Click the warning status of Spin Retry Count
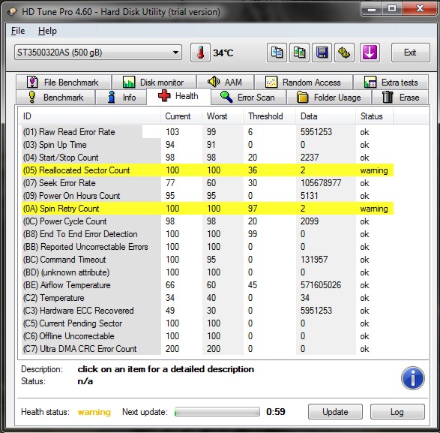This screenshot has width=440, height=433. pyautogui.click(x=374, y=209)
